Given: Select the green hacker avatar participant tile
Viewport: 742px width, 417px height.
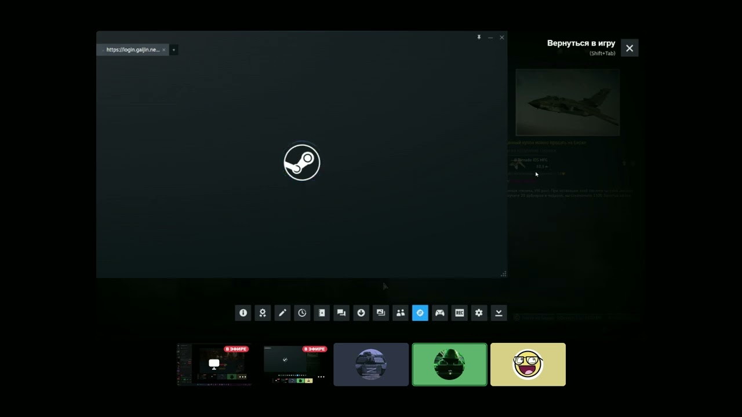Looking at the screenshot, I should click(450, 364).
